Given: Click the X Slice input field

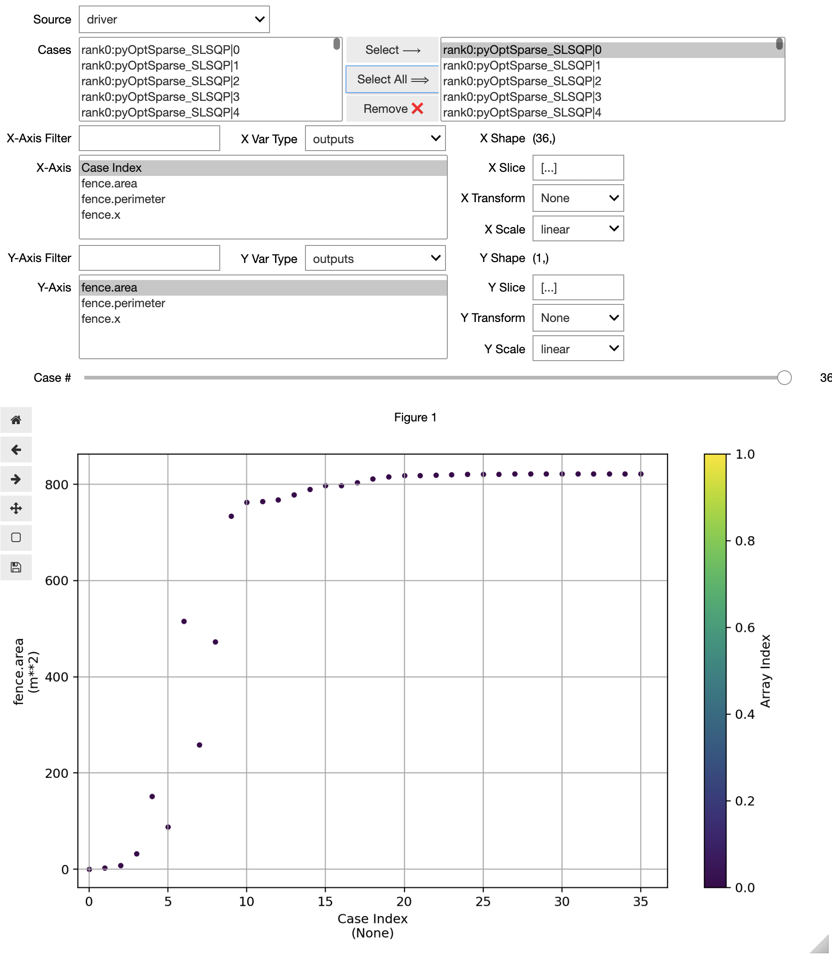Looking at the screenshot, I should [578, 168].
